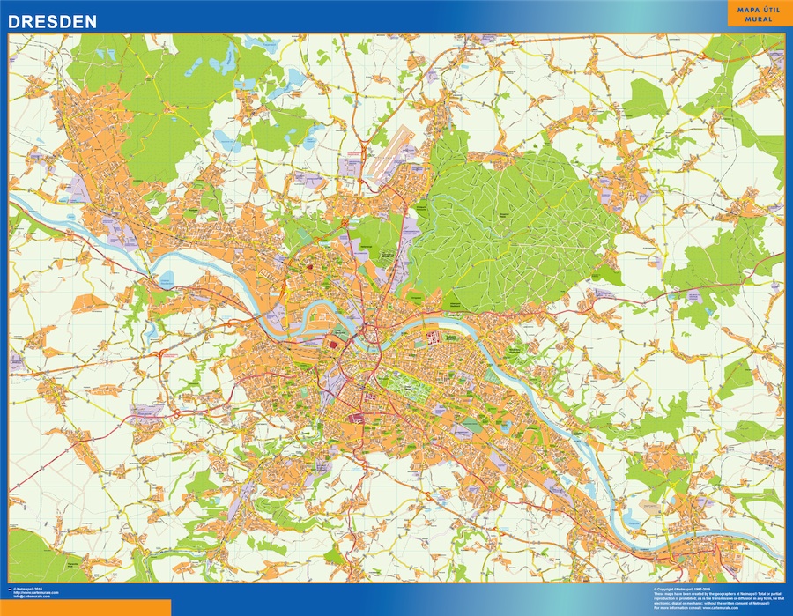Click the small flag icon beside Netmaps copyright

(10, 589)
